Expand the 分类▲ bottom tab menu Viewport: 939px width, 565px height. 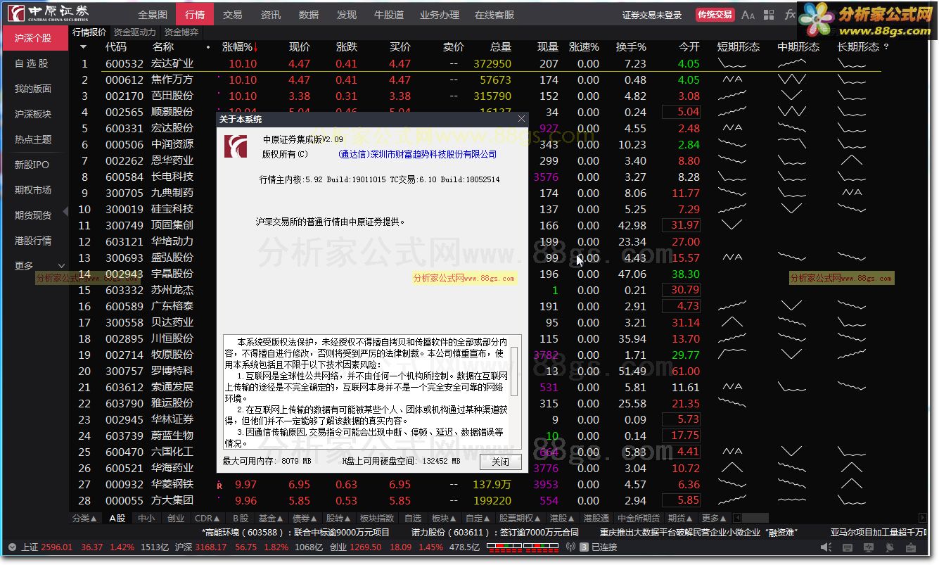(85, 519)
